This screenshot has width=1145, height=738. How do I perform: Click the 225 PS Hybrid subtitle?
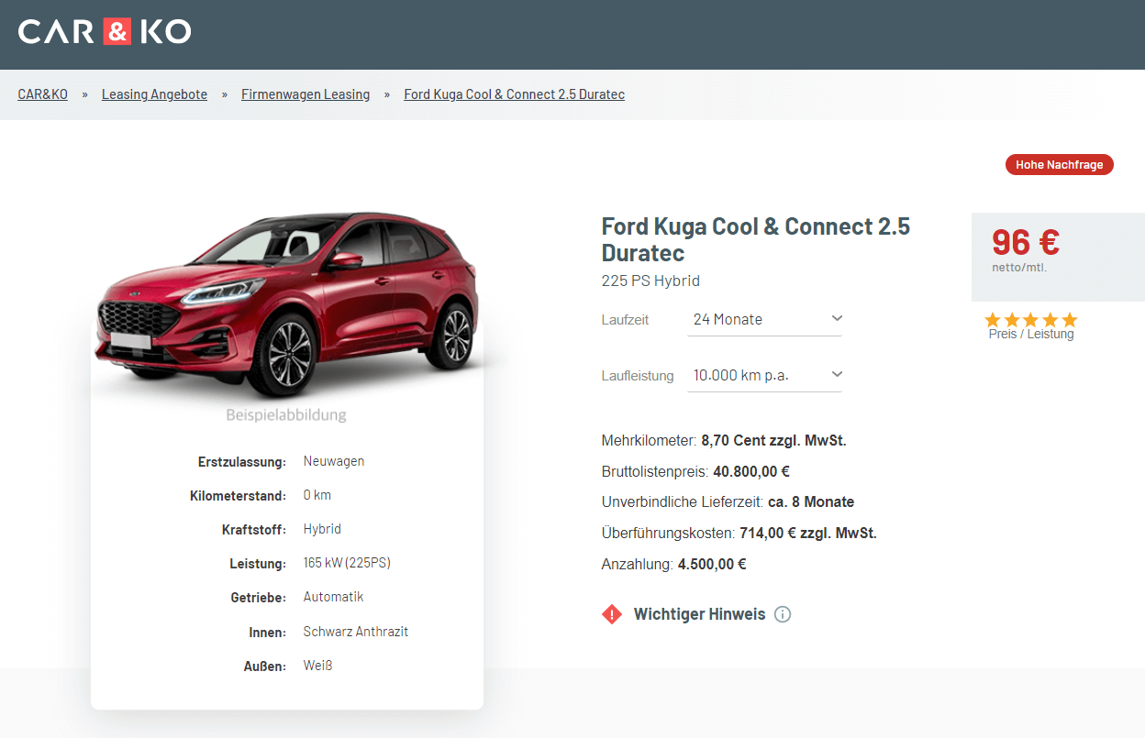(650, 281)
